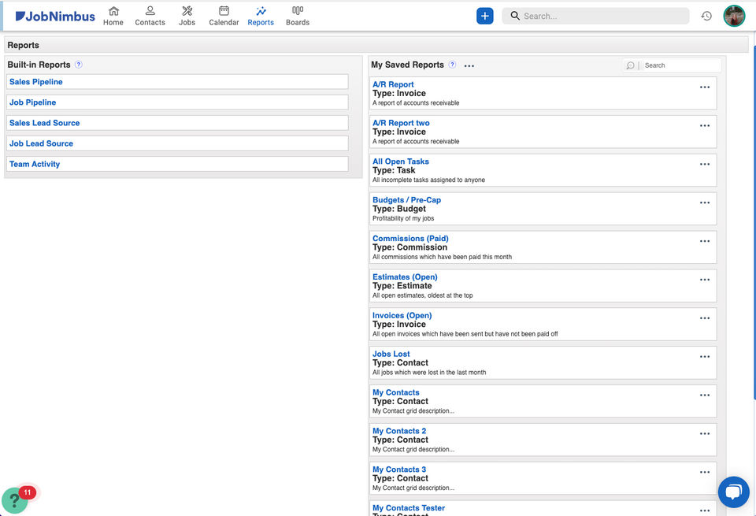Image resolution: width=756 pixels, height=516 pixels.
Task: Open the Invoices (Open) ellipsis menu
Action: pyautogui.click(x=705, y=318)
